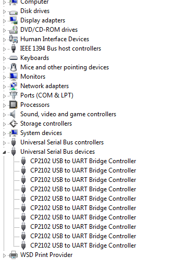The image size is (188, 270).
Task: Click the DVD/CD-ROM drives icon
Action: (x=14, y=30)
